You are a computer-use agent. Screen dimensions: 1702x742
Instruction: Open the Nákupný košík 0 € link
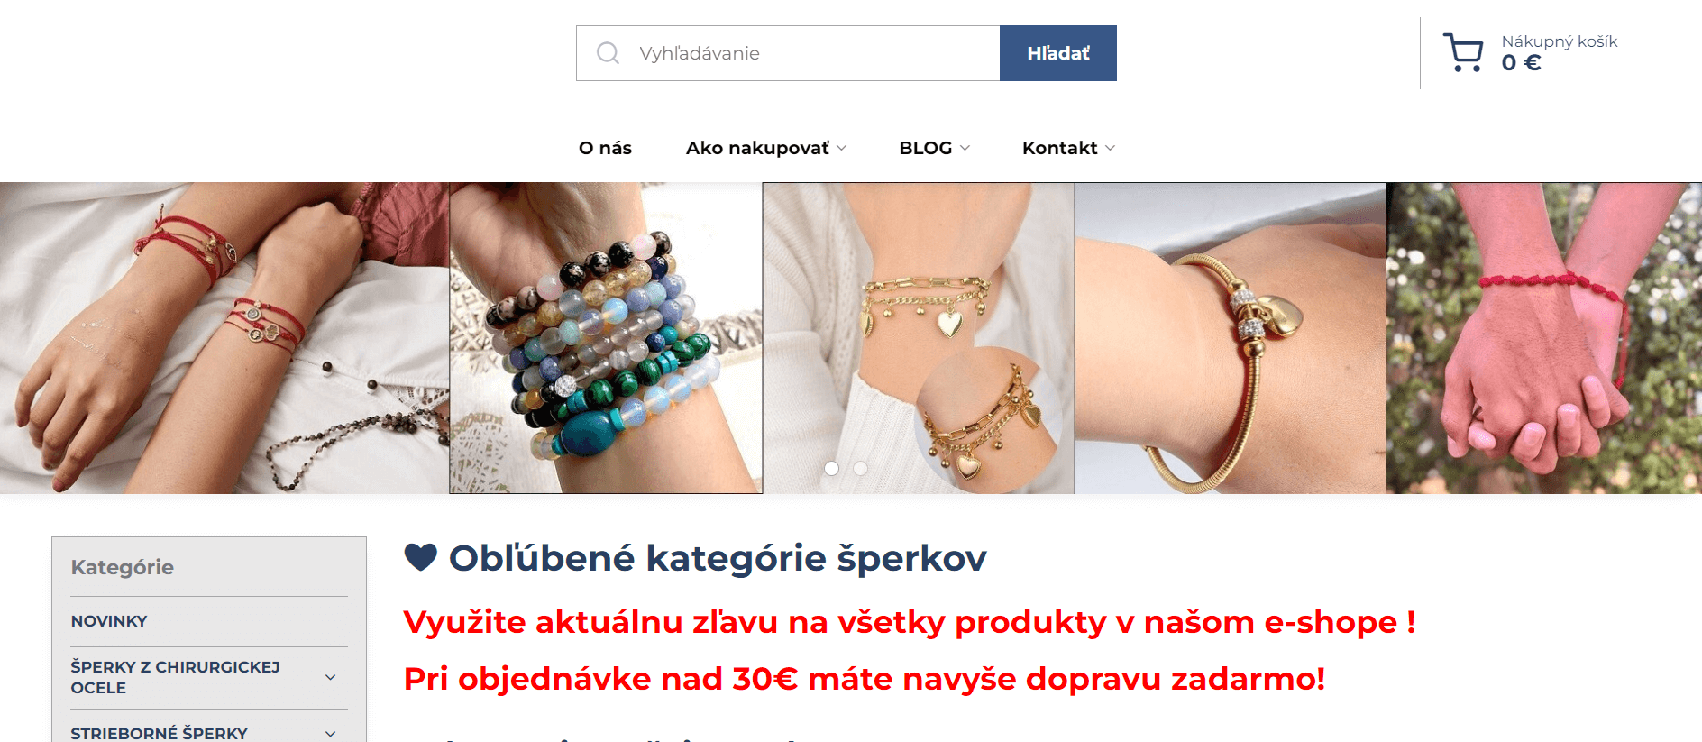[x=1560, y=52]
